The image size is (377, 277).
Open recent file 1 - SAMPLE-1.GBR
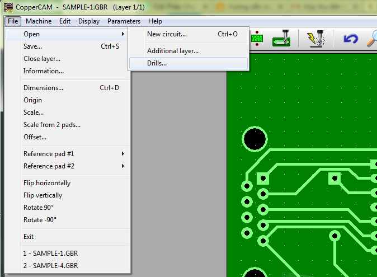click(x=67, y=253)
